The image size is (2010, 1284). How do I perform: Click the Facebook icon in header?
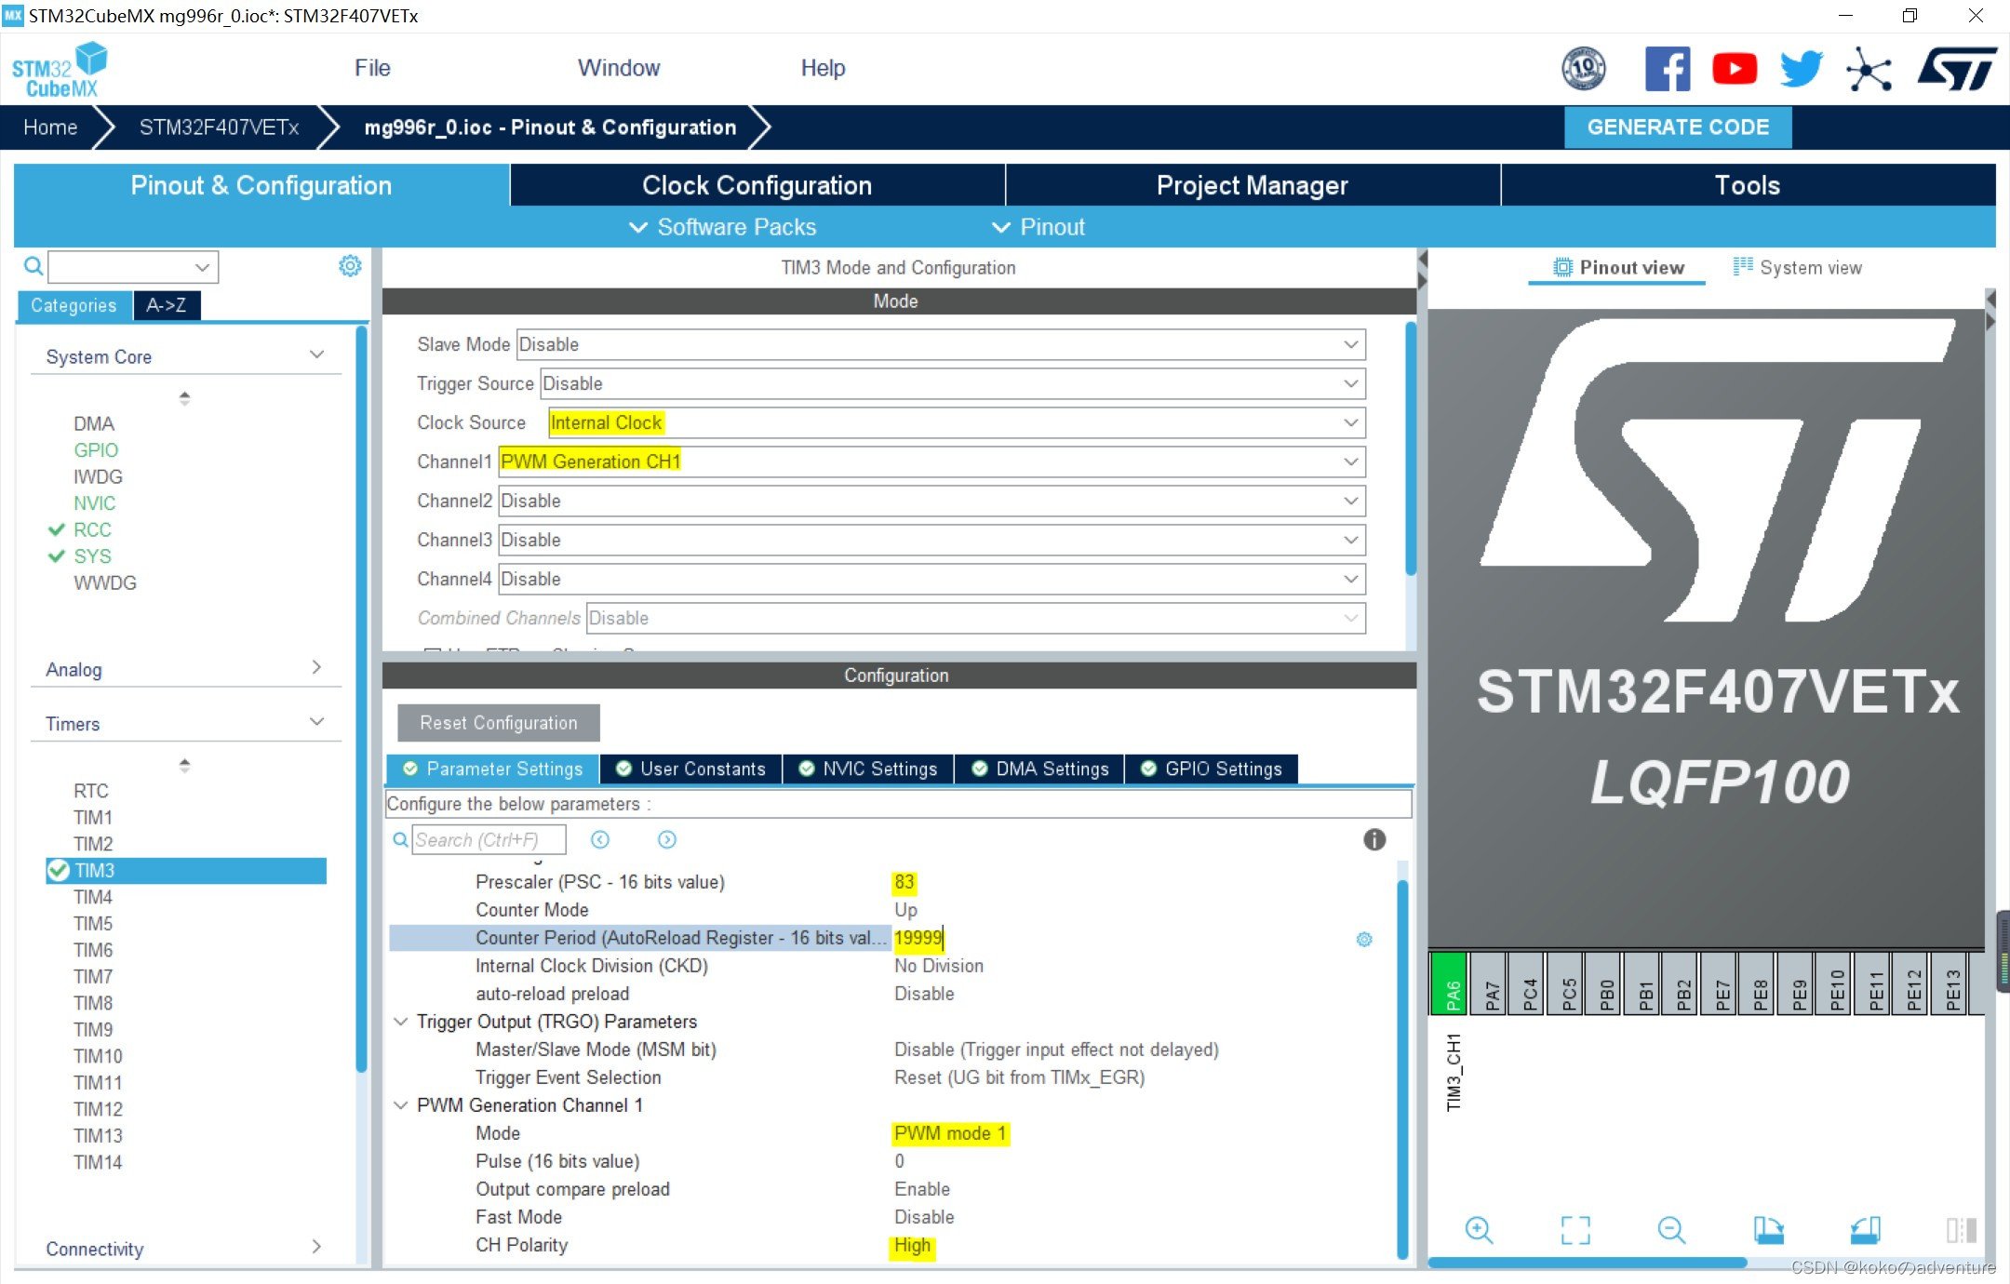pyautogui.click(x=1667, y=69)
